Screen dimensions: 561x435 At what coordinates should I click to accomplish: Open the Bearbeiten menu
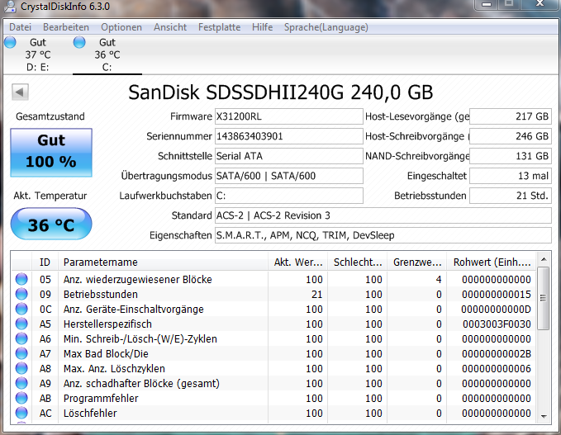(66, 27)
